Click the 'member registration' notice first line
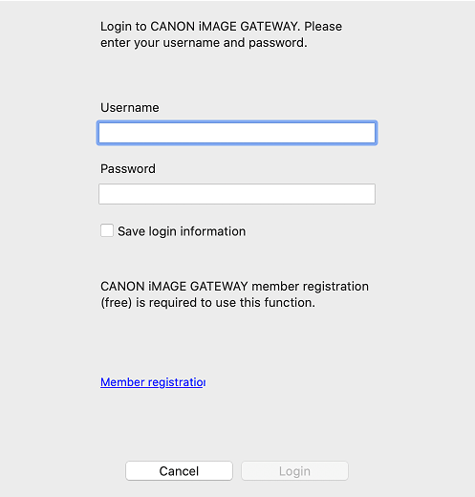This screenshot has height=497, width=475. pyautogui.click(x=234, y=286)
